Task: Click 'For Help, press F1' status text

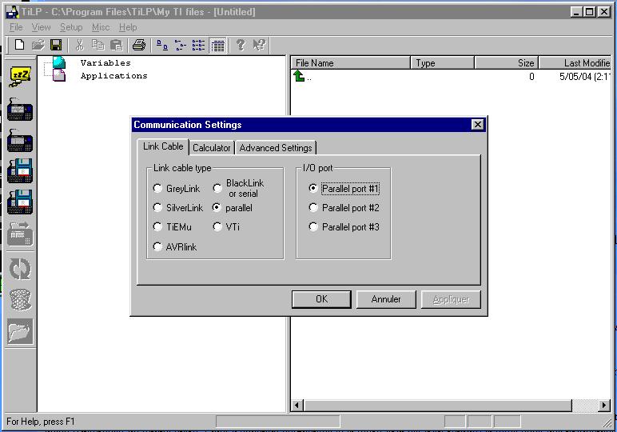Action: [41, 422]
